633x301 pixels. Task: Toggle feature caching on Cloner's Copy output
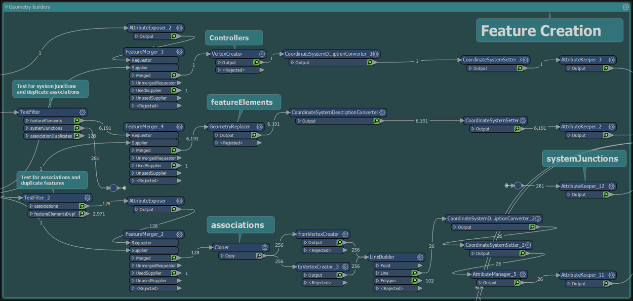point(259,256)
